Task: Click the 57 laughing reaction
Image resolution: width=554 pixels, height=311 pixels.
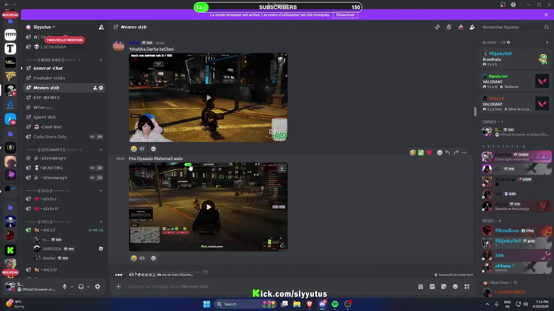Action: click(x=138, y=149)
